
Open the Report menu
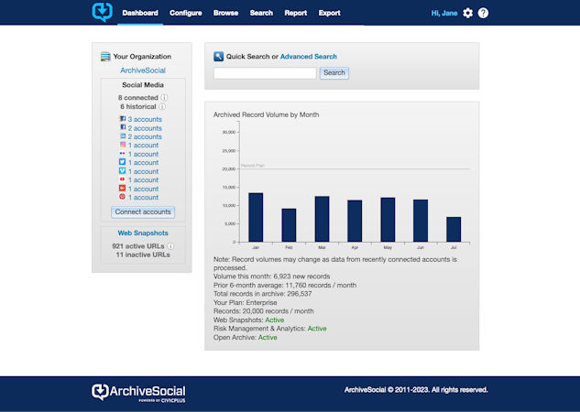click(296, 13)
